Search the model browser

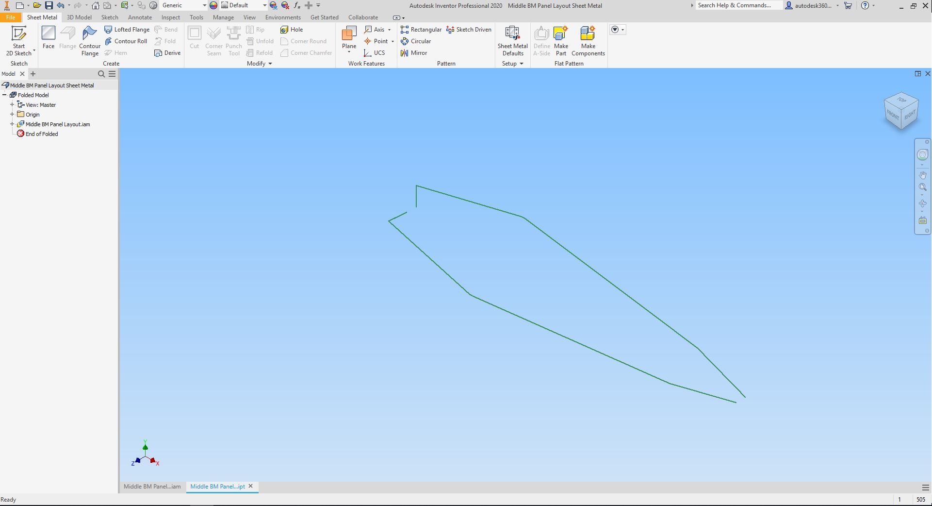click(x=101, y=74)
